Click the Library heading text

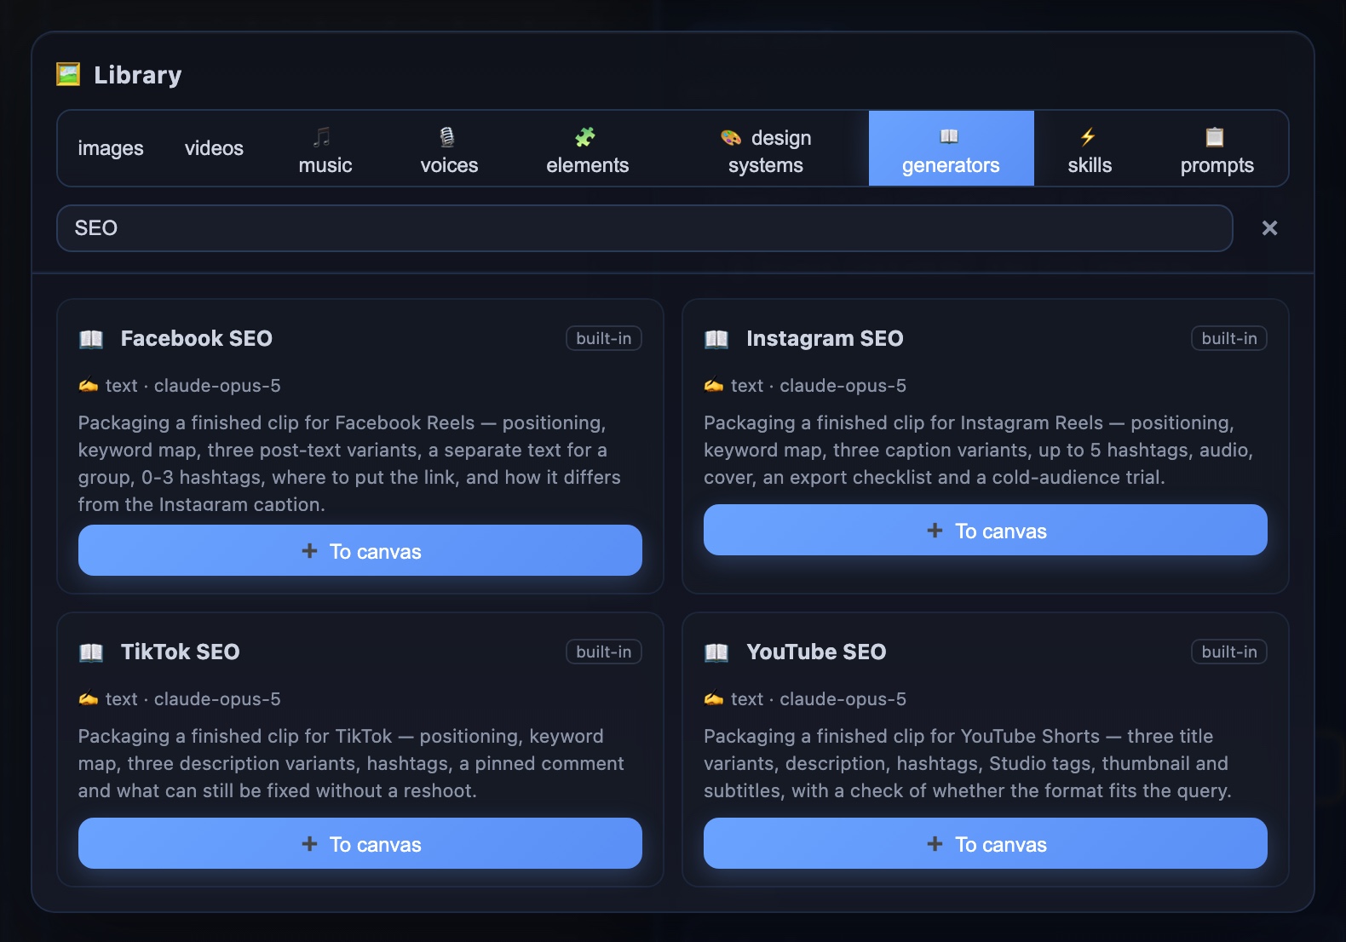tap(138, 75)
